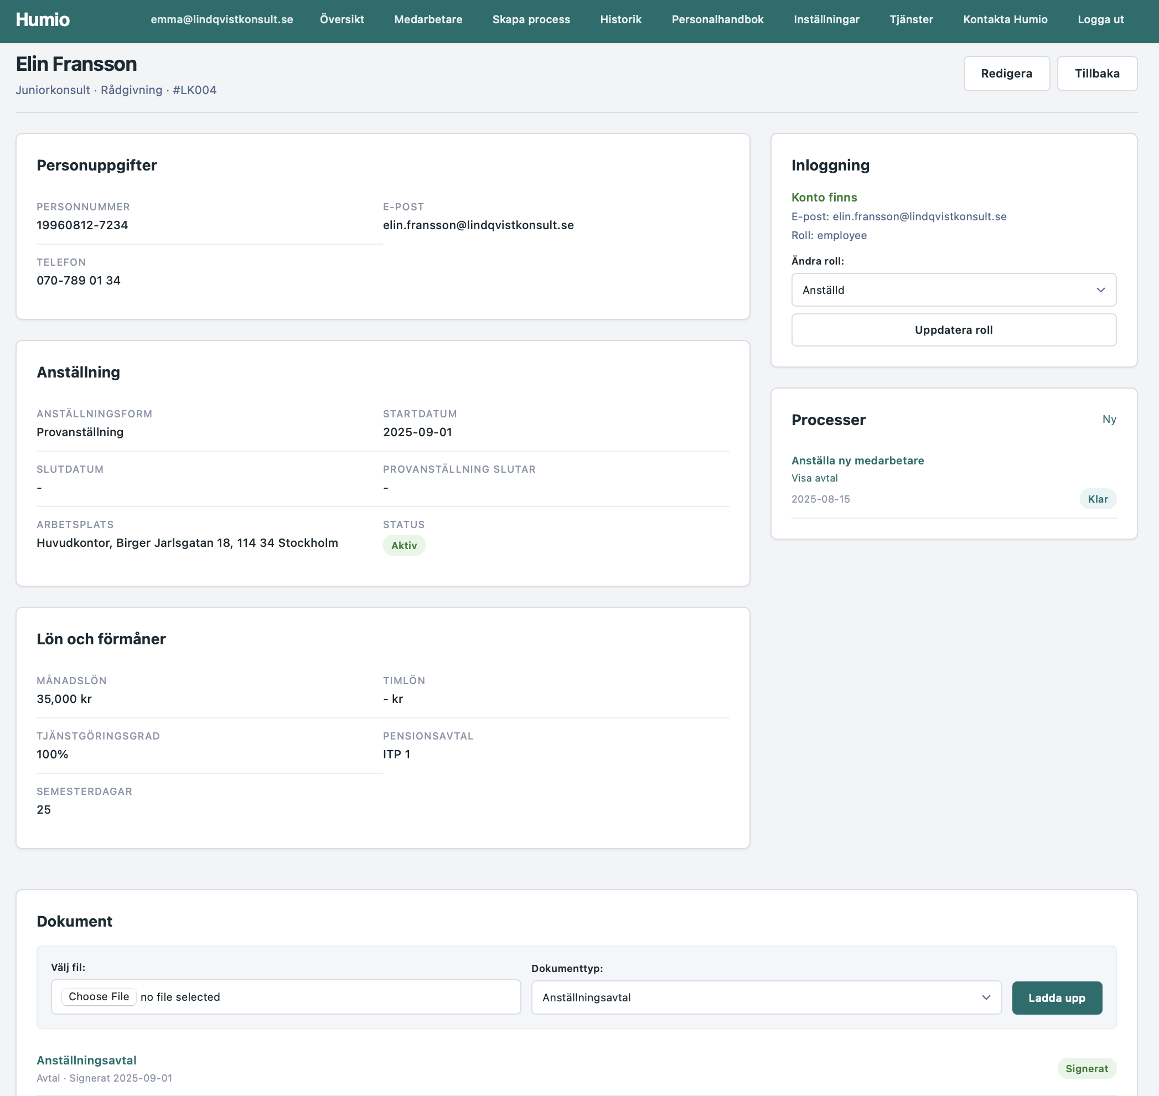The image size is (1159, 1096).
Task: Go to Medarbetare page
Action: click(428, 19)
